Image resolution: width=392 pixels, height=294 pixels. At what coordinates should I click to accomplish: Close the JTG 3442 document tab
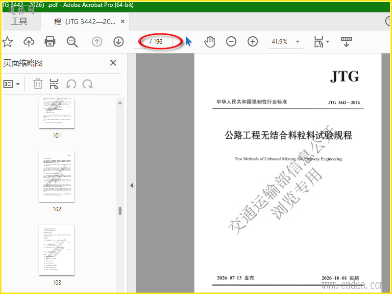point(123,22)
